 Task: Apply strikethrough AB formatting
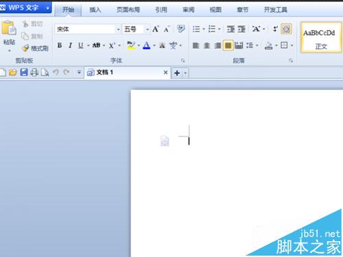[96, 45]
